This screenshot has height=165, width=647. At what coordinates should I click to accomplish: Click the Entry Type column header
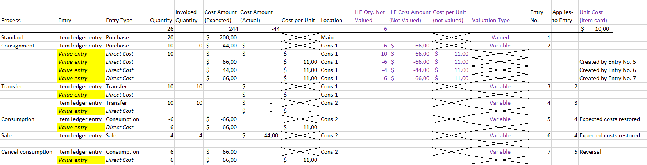[x=119, y=20]
